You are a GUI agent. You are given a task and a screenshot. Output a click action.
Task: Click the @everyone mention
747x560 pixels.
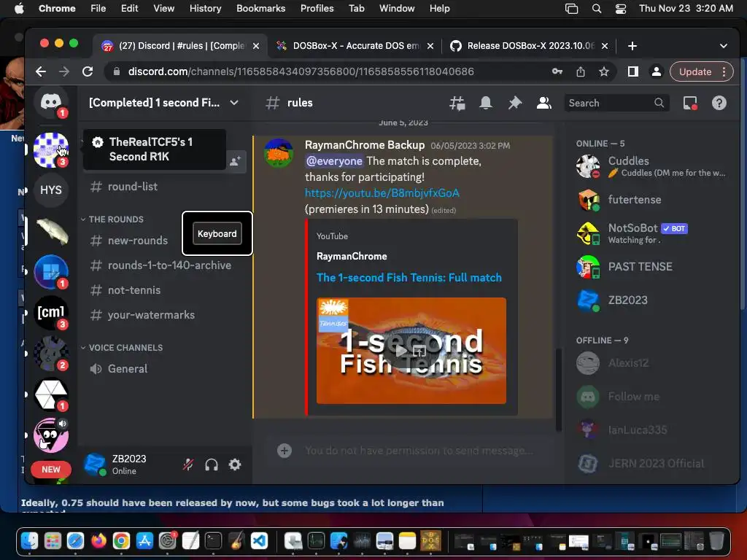334,161
